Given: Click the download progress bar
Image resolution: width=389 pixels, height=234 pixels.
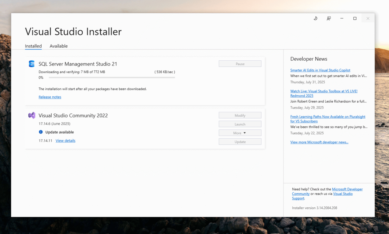Looking at the screenshot, I should pyautogui.click(x=112, y=78).
